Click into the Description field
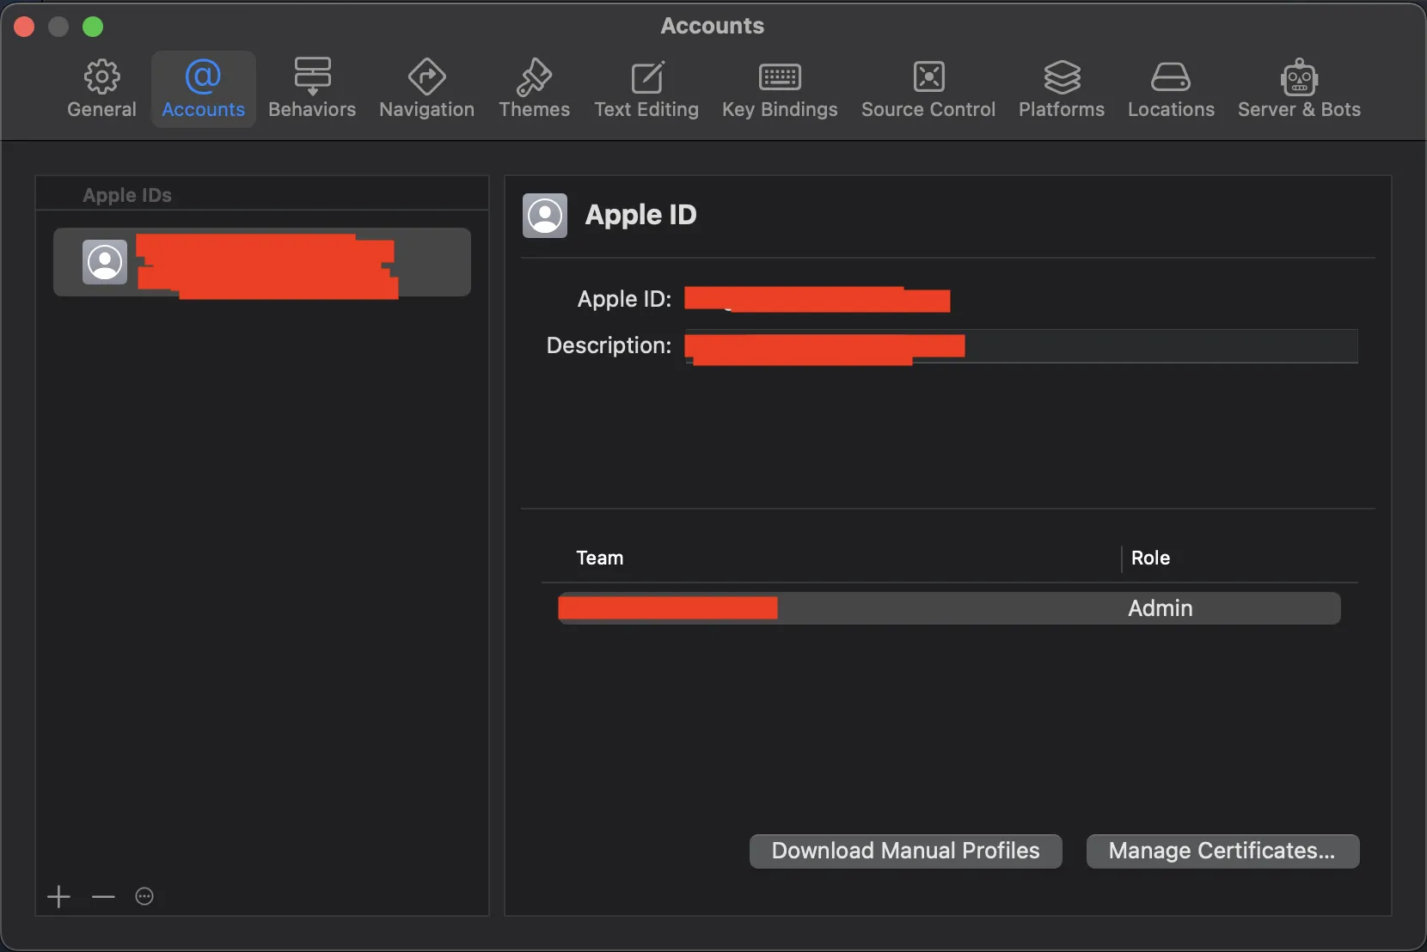 click(1021, 346)
